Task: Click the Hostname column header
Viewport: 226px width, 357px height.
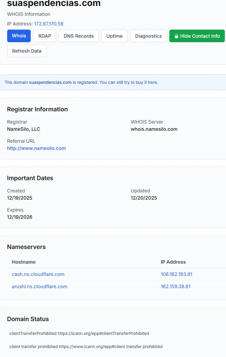Action: click(24, 262)
